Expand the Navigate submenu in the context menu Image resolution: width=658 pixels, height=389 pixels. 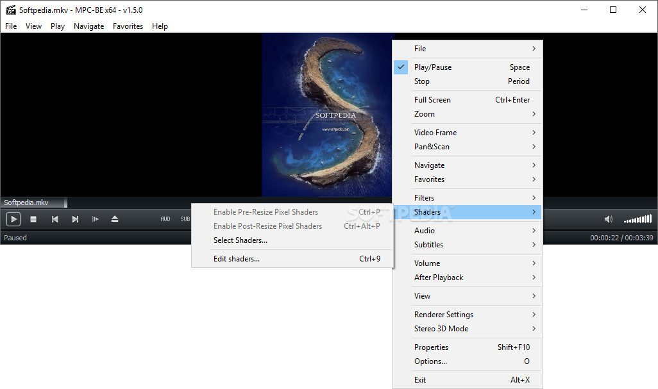click(467, 165)
